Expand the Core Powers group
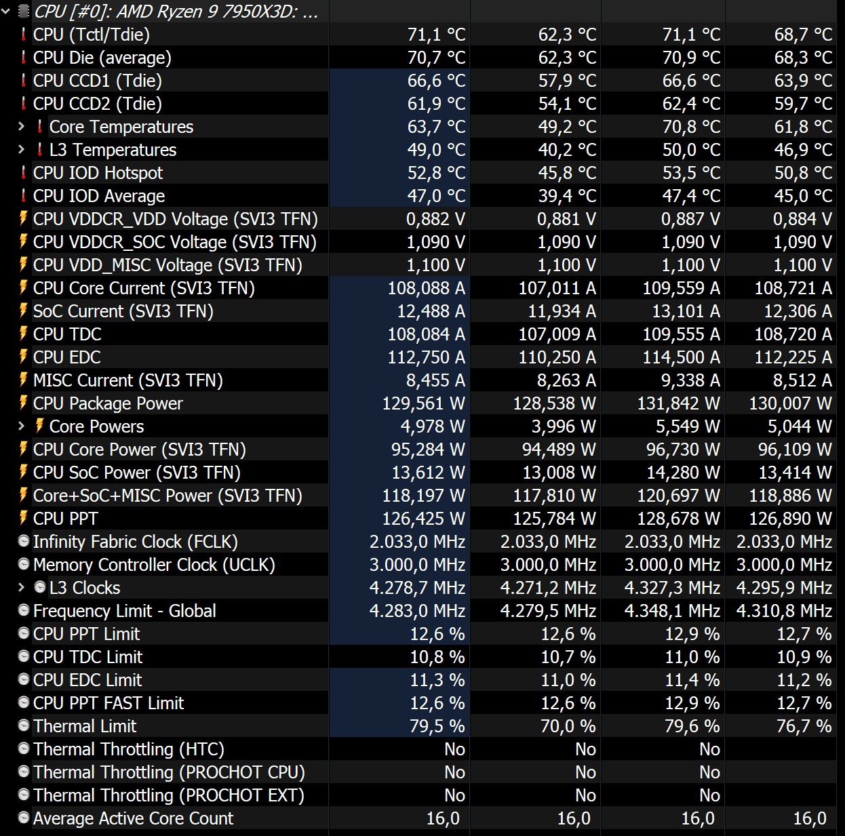The width and height of the screenshot is (845, 836). pyautogui.click(x=21, y=426)
